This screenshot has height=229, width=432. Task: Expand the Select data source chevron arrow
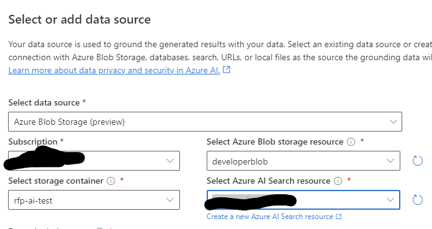(x=393, y=122)
